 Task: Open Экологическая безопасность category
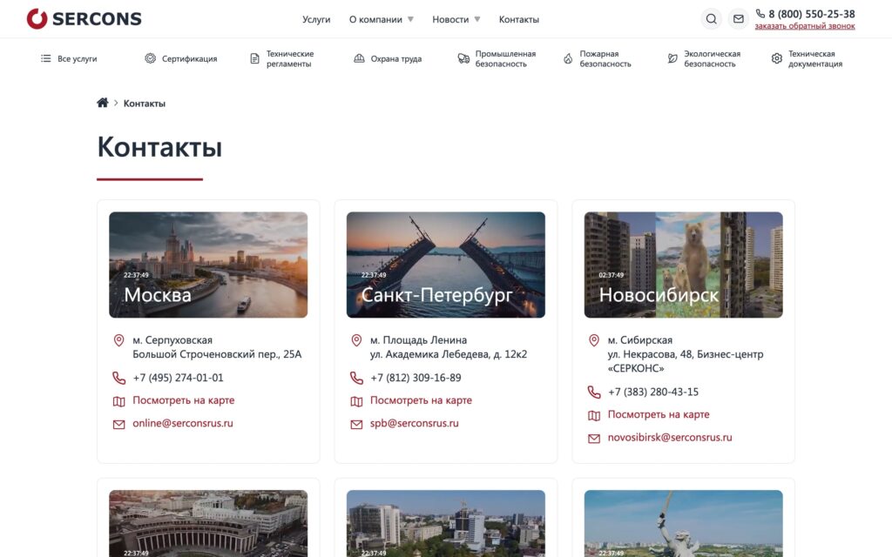click(x=713, y=58)
